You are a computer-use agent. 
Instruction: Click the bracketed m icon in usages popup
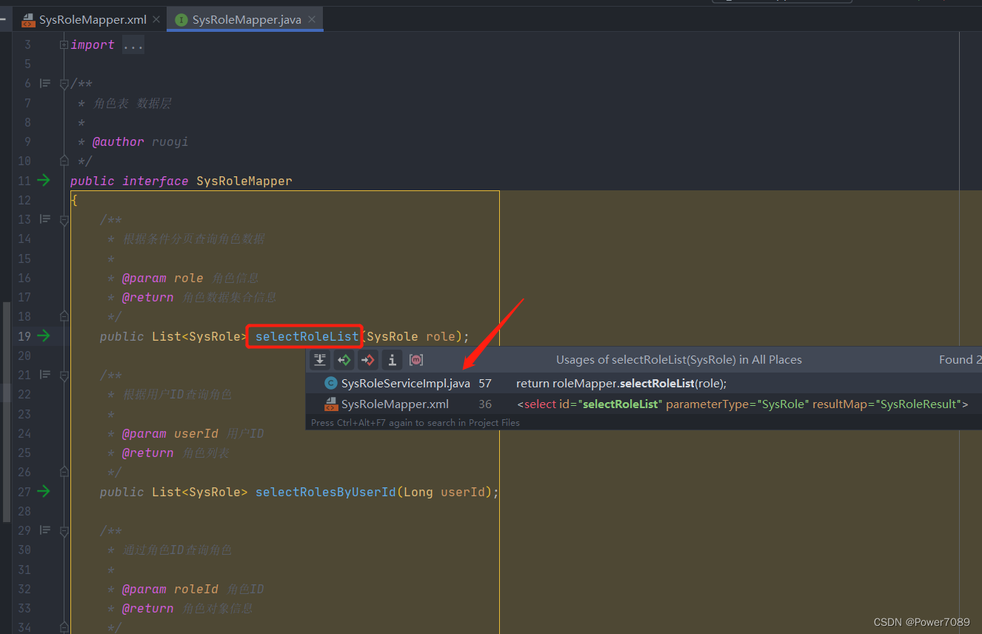(416, 360)
